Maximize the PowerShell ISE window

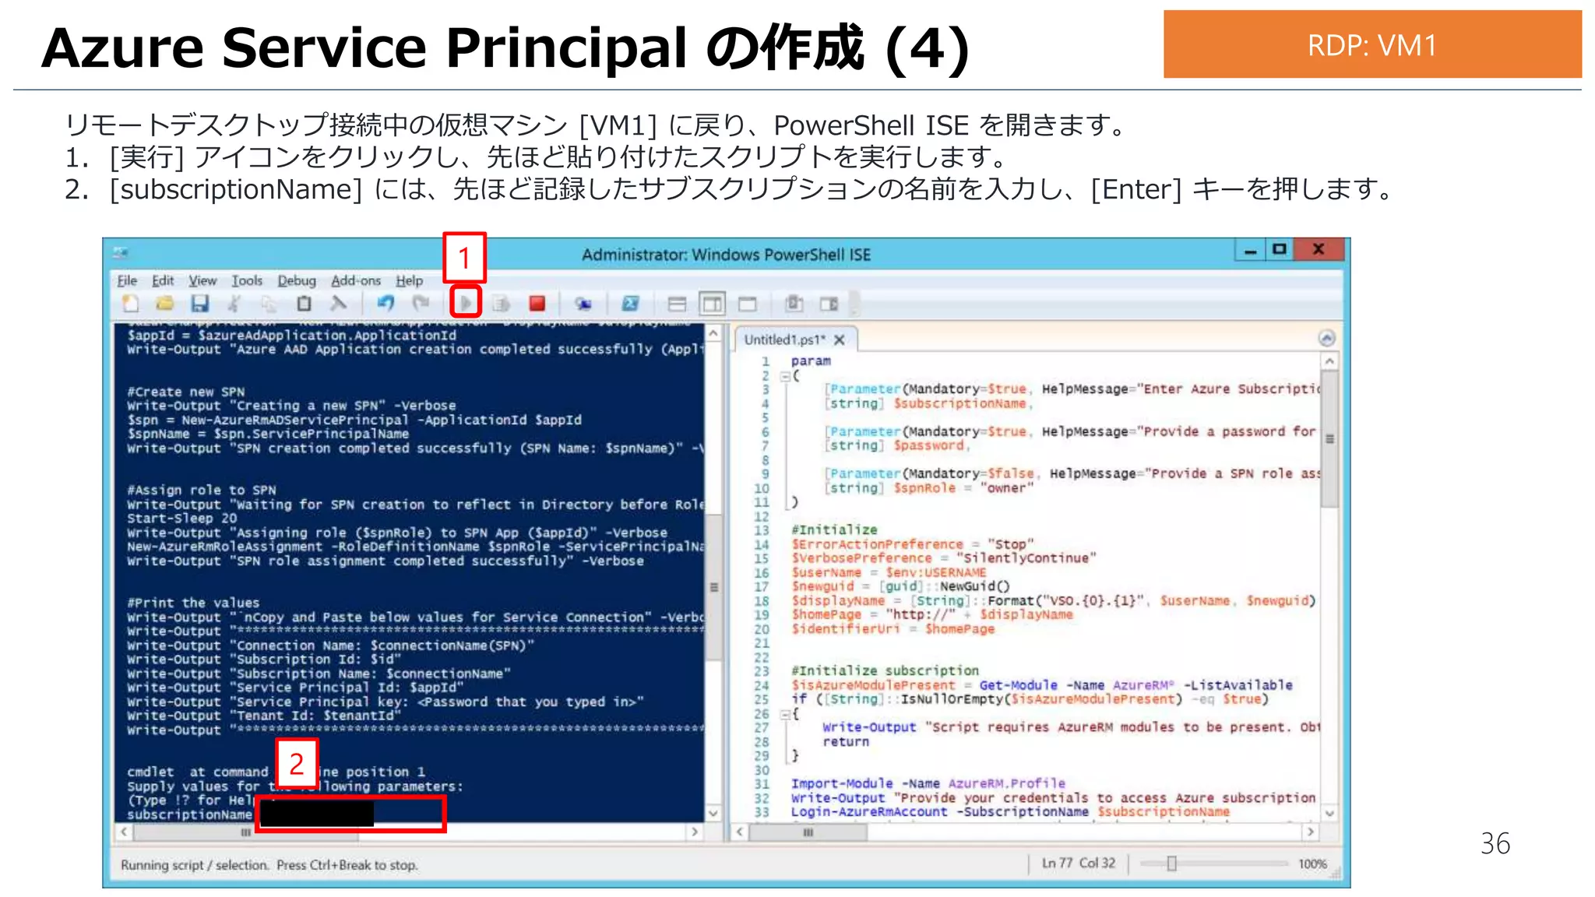click(x=1279, y=250)
